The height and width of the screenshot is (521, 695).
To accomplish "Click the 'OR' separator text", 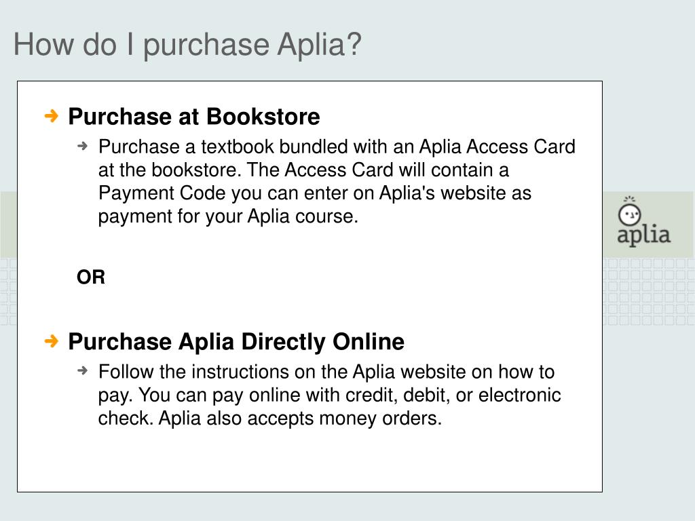I will (91, 277).
